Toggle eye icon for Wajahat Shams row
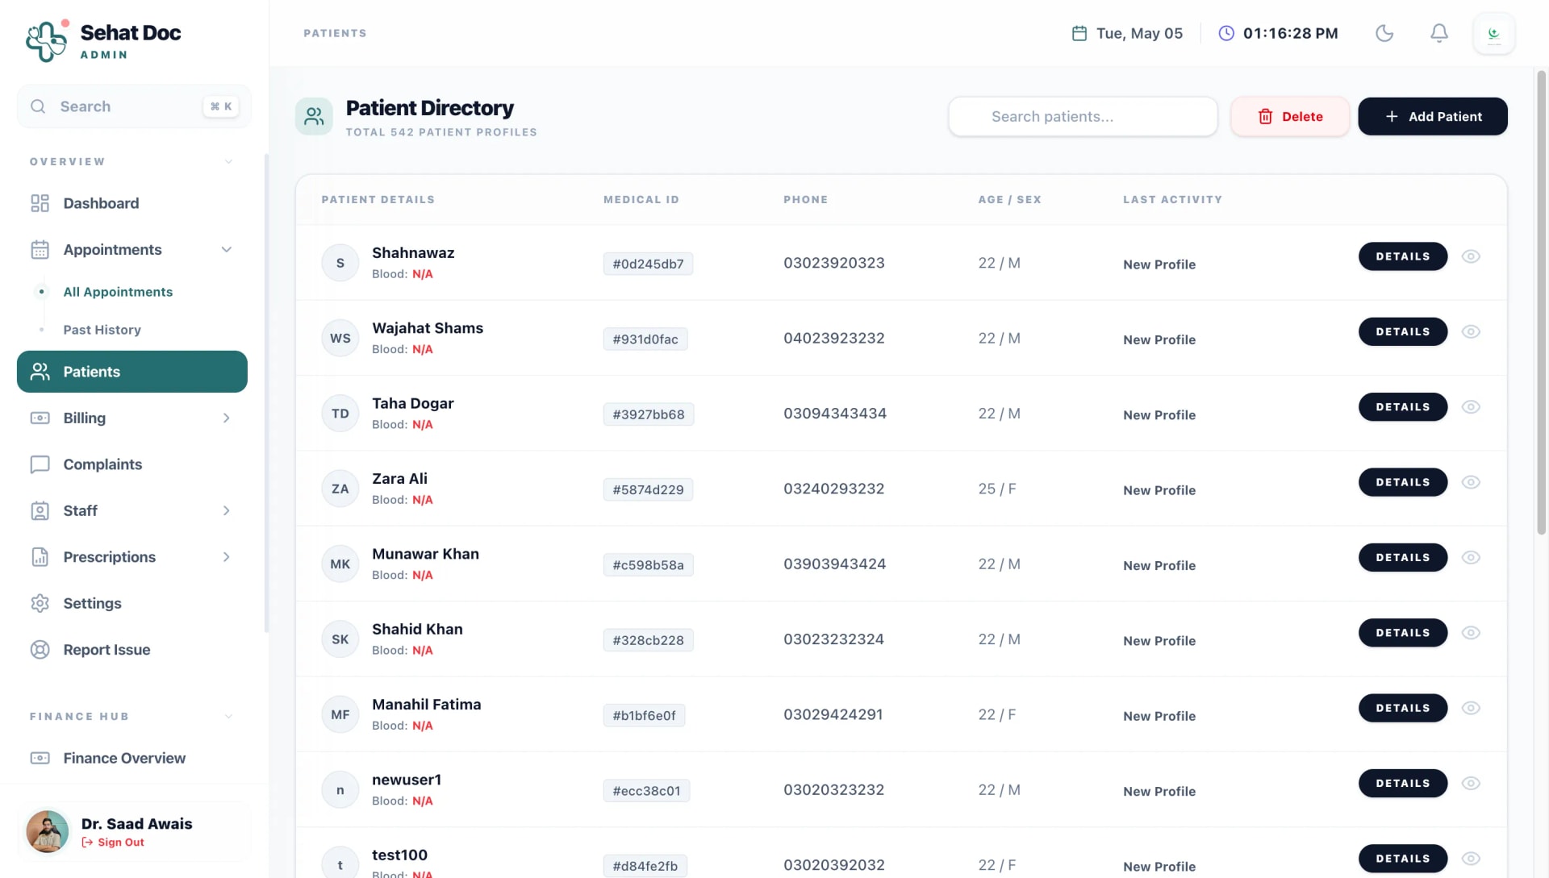The height and width of the screenshot is (878, 1549). point(1471,331)
